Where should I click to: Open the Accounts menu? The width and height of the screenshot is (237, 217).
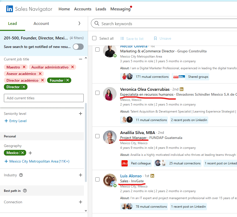pyautogui.click(x=83, y=9)
